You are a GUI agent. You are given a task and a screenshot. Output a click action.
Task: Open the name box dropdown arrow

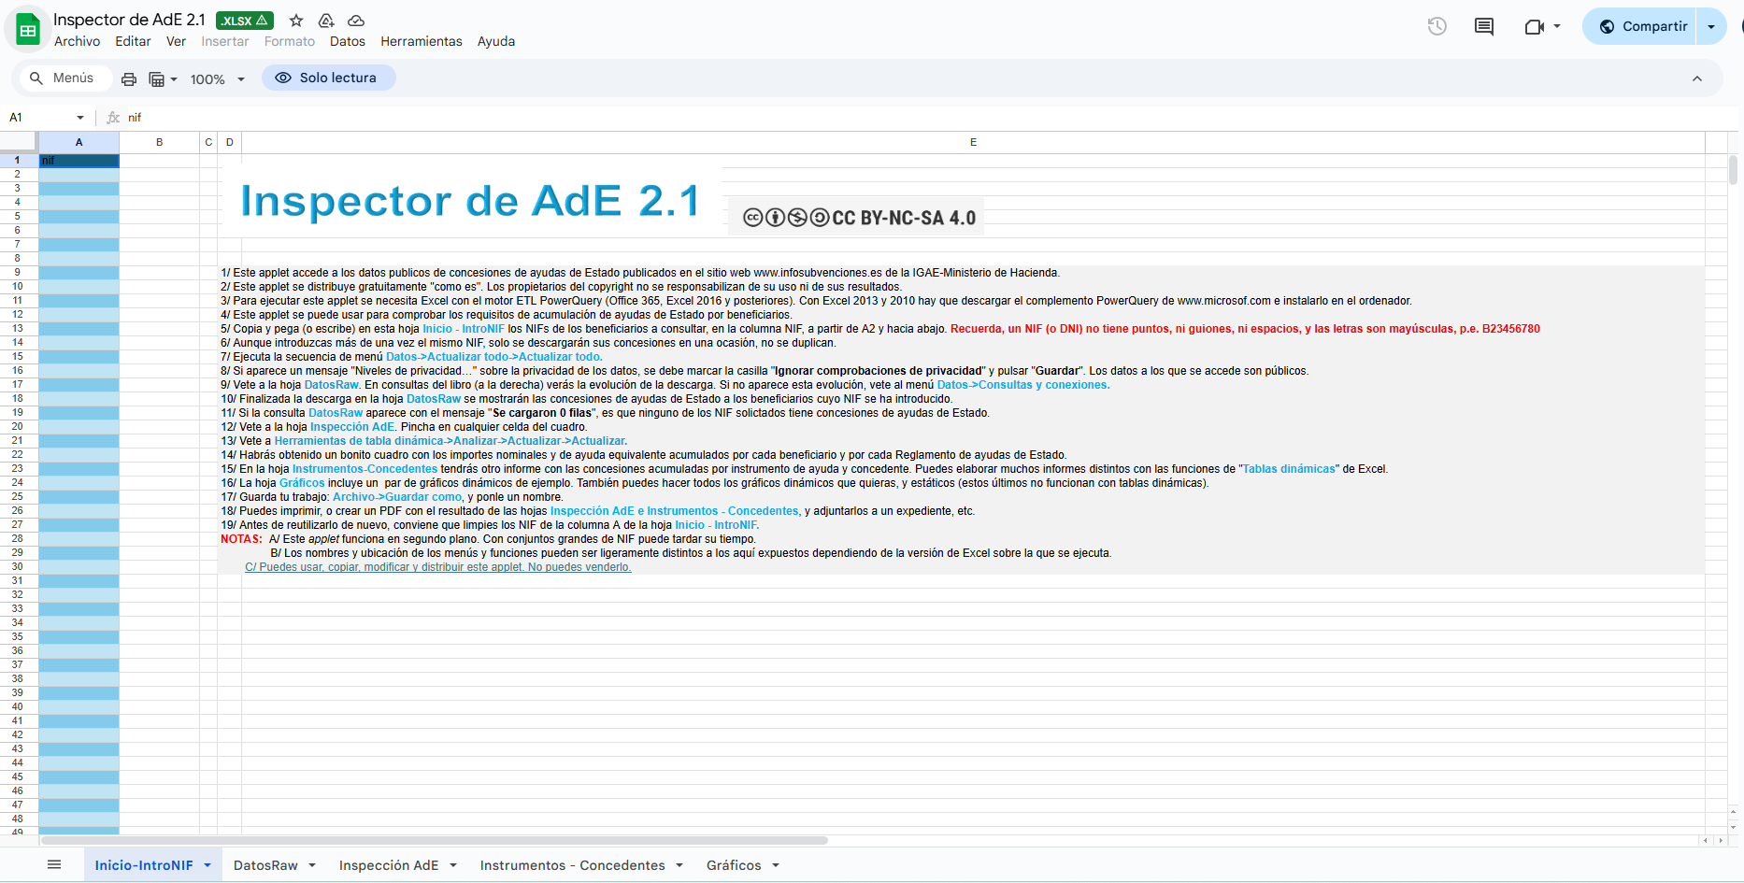(x=80, y=118)
